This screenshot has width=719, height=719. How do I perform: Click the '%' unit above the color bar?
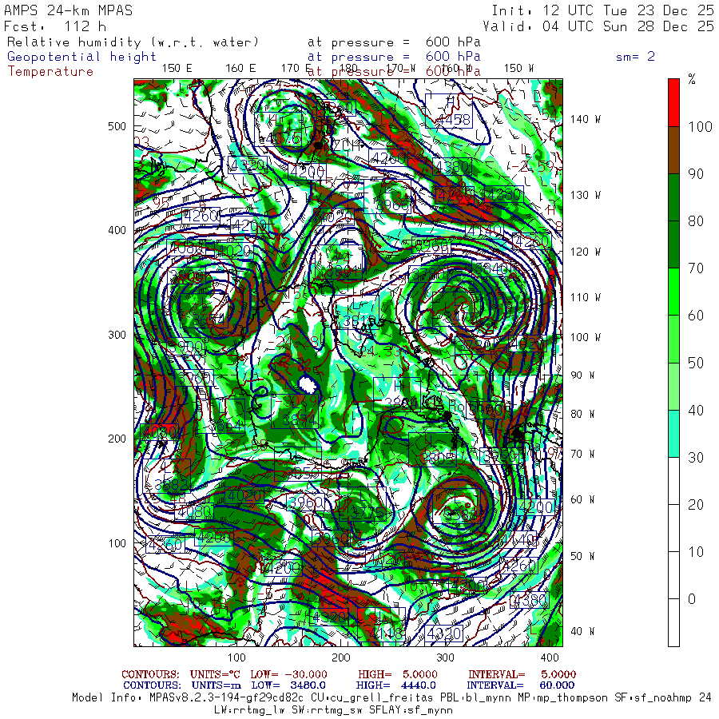(692, 79)
